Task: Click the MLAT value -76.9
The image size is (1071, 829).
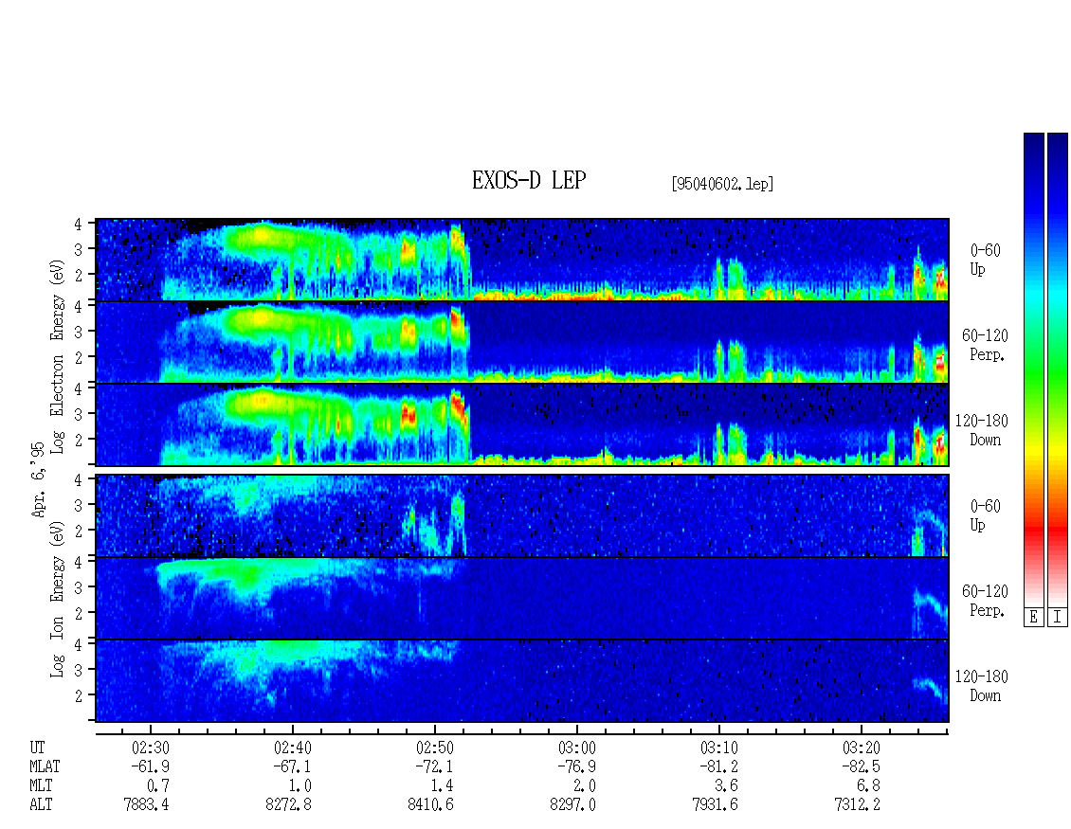Action: (576, 766)
